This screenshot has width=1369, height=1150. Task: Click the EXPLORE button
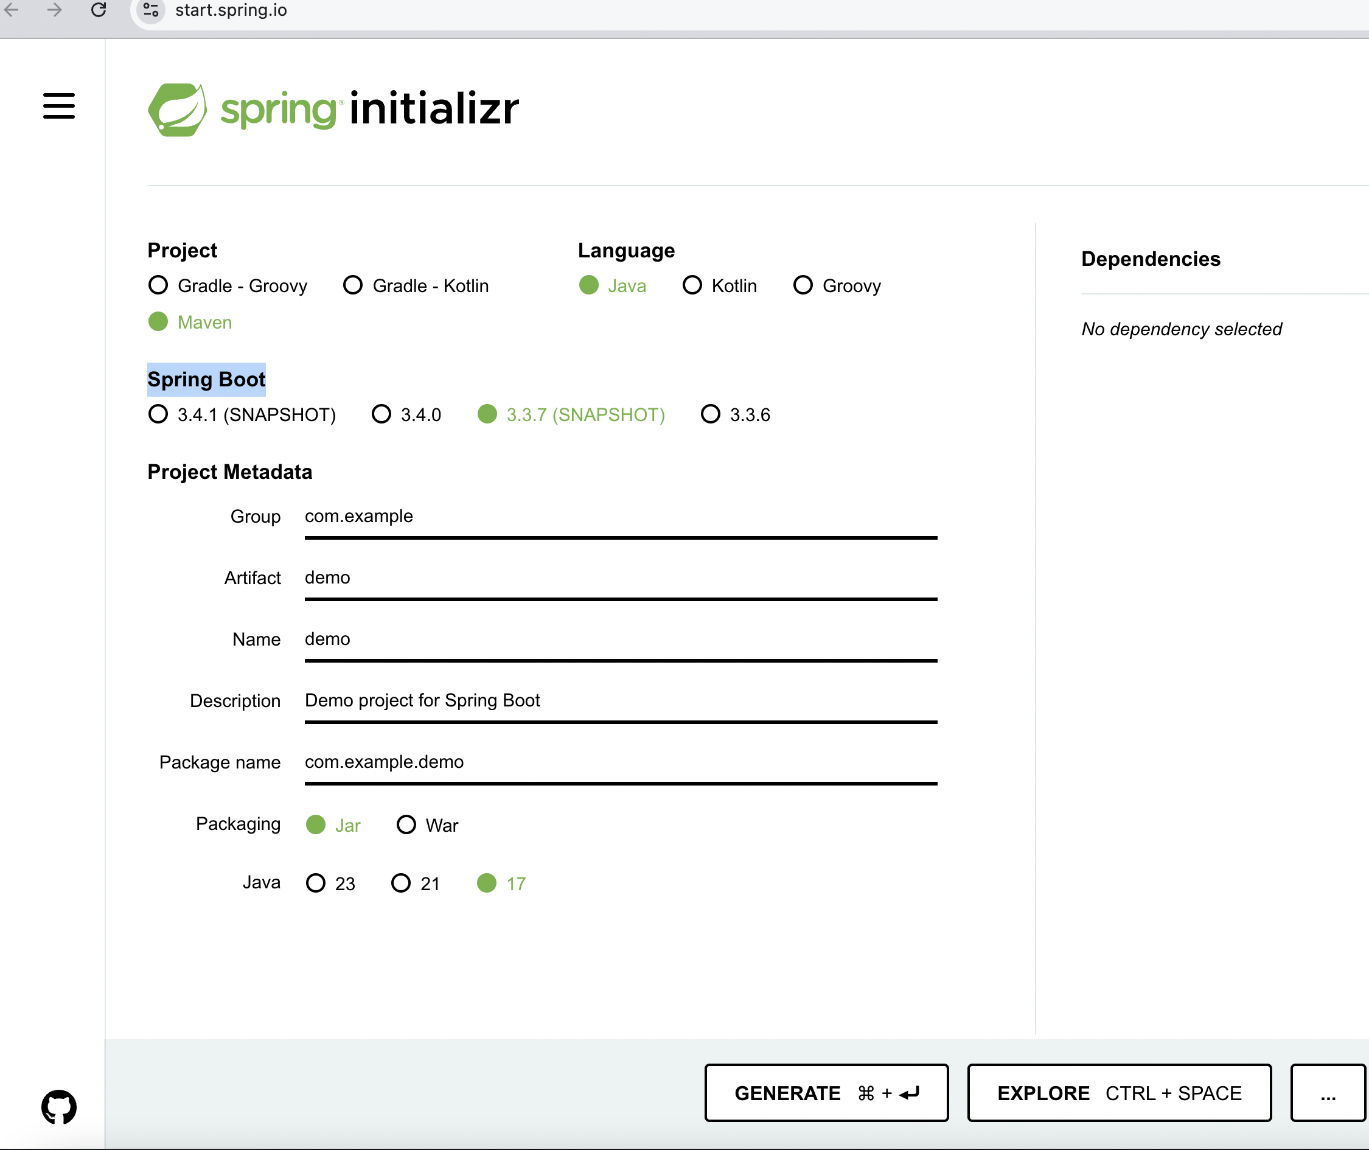point(1120,1093)
